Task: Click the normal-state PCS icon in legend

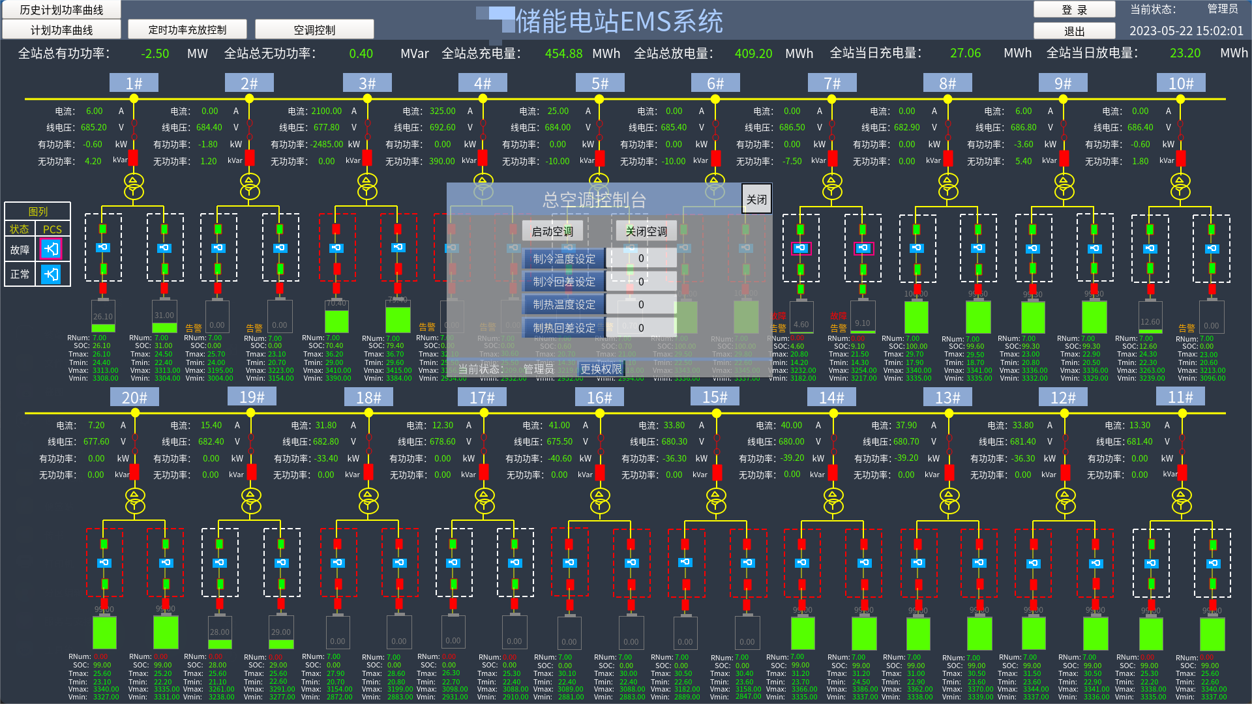Action: pyautogui.click(x=51, y=274)
